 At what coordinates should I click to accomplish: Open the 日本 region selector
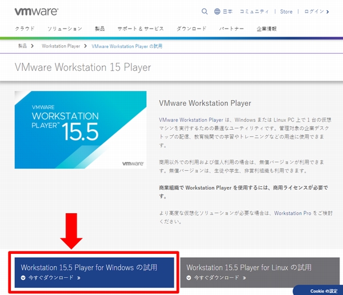[x=228, y=11]
